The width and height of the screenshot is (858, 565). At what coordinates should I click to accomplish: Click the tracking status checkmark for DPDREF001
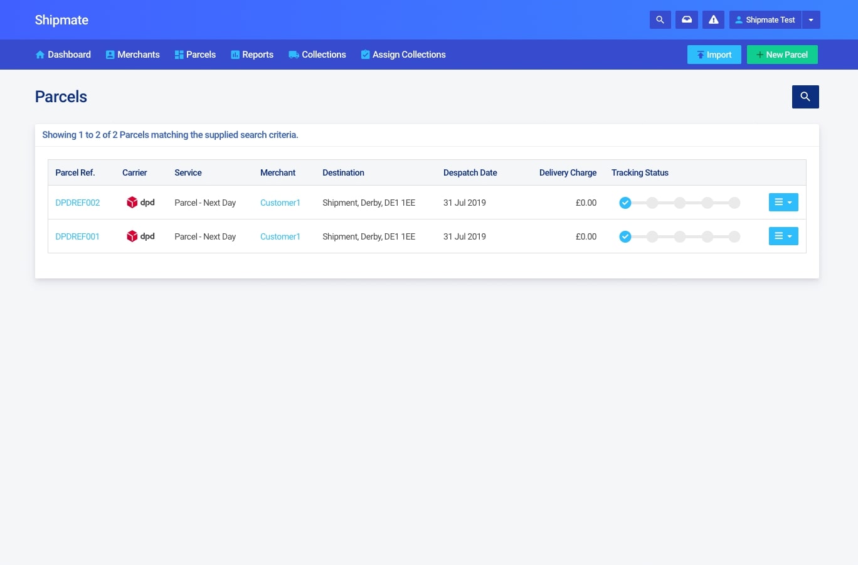(x=625, y=236)
